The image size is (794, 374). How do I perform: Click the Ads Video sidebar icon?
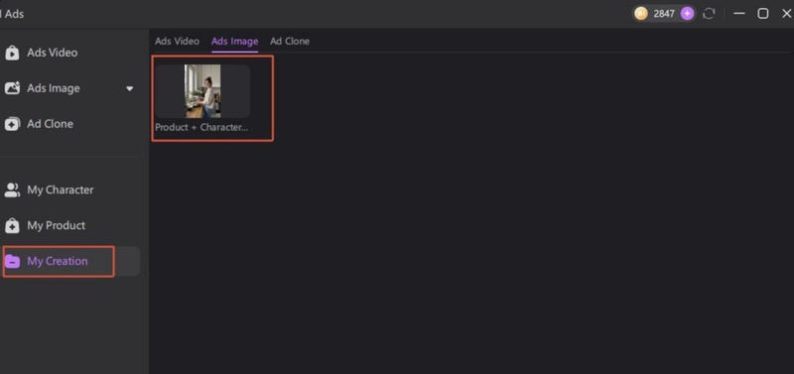pyautogui.click(x=12, y=53)
